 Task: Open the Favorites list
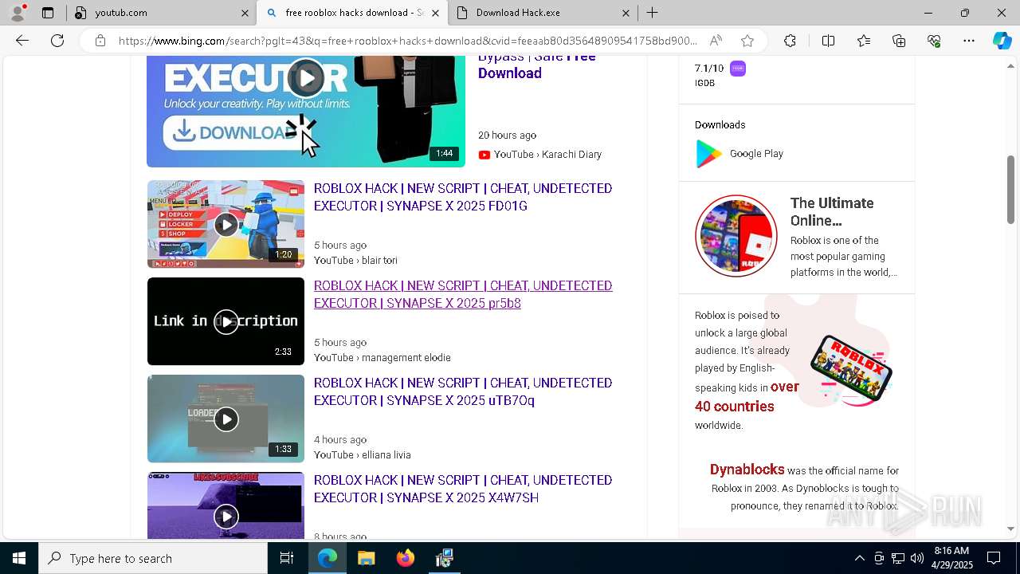864,41
